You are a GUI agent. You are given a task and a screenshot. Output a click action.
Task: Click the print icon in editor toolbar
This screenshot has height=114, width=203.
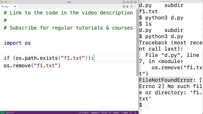124,6
